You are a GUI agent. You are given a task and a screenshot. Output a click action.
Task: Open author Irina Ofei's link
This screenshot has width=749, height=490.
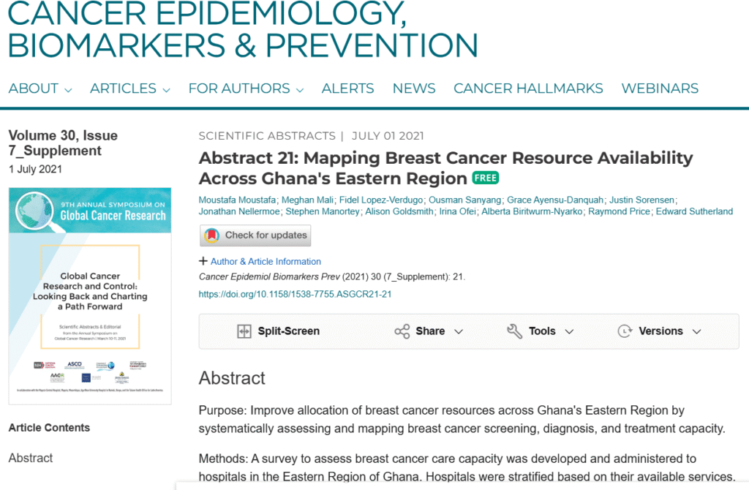458,211
